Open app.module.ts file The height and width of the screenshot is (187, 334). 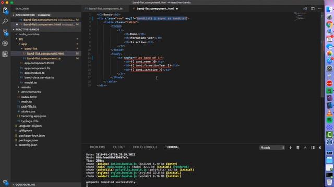[x=46, y=73]
